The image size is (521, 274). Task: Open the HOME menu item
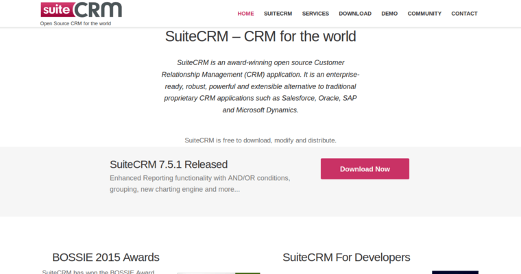point(245,14)
